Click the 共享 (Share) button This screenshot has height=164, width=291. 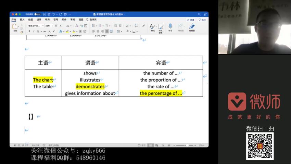pos(191,20)
